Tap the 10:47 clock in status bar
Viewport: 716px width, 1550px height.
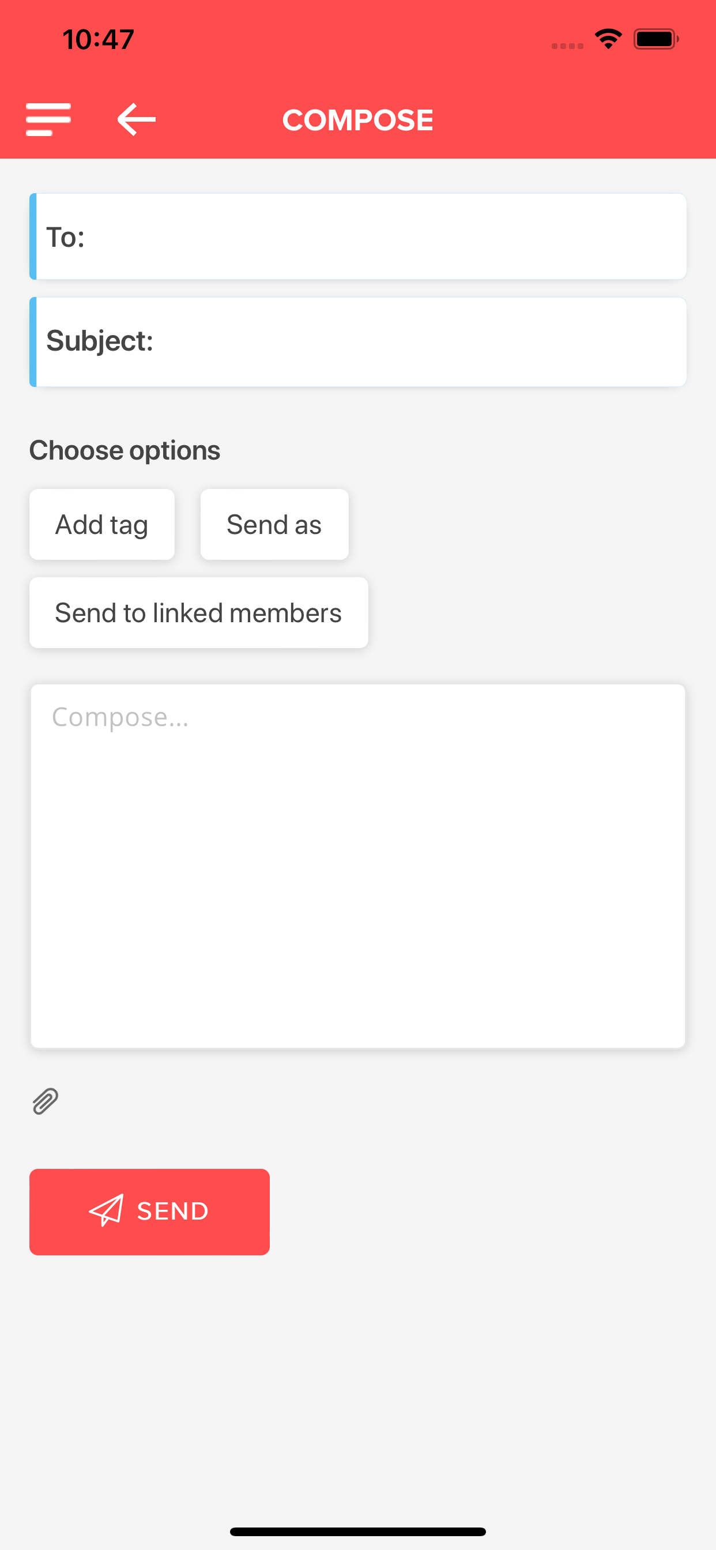pyautogui.click(x=98, y=40)
